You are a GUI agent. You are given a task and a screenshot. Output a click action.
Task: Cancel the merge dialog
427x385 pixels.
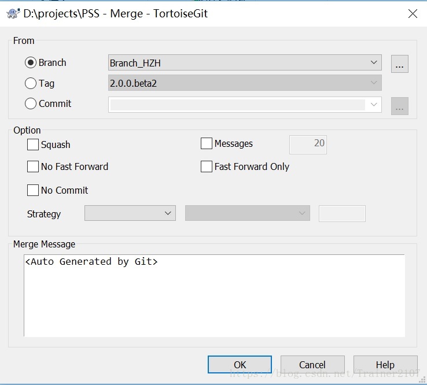click(x=312, y=365)
